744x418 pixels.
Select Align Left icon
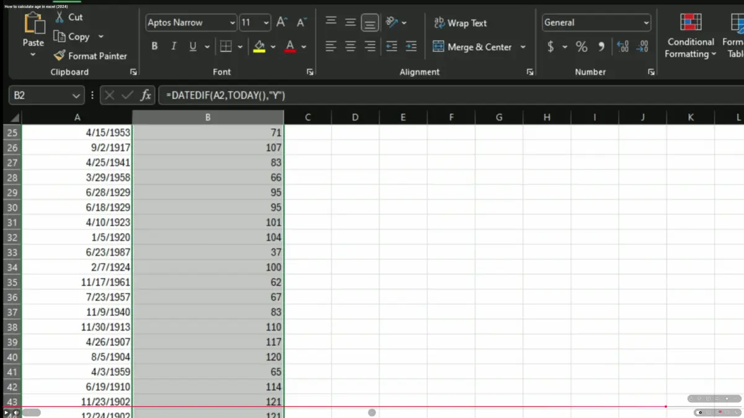click(331, 46)
